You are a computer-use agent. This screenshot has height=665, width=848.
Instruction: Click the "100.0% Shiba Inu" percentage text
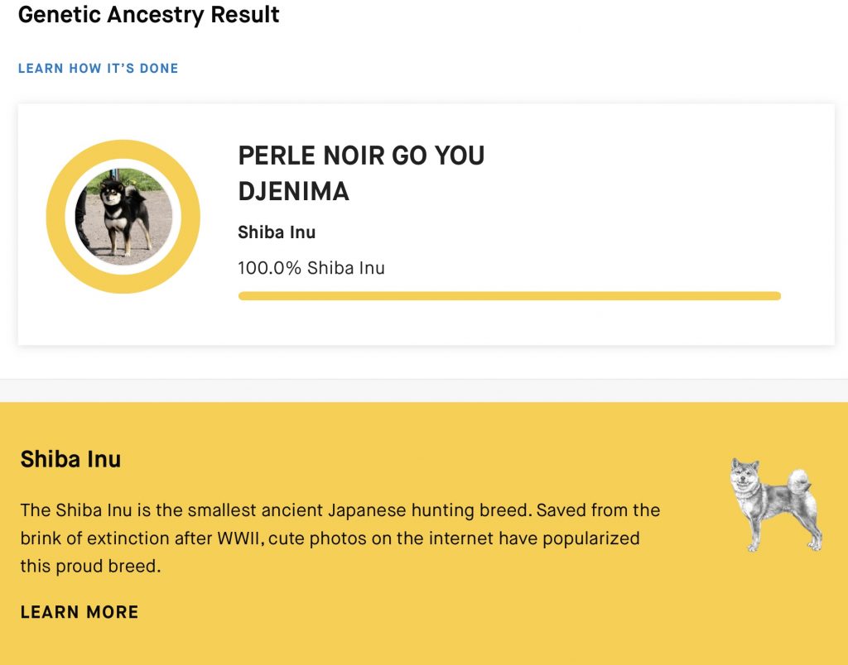click(x=311, y=268)
